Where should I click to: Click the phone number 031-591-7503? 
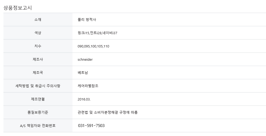(x=91, y=125)
